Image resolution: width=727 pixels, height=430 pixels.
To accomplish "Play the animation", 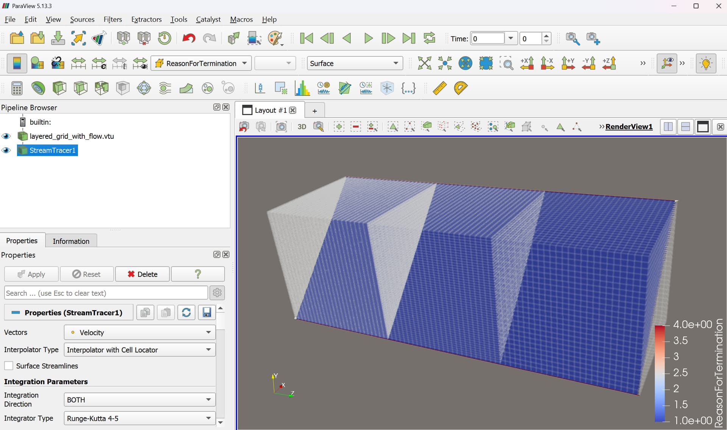I will [368, 38].
